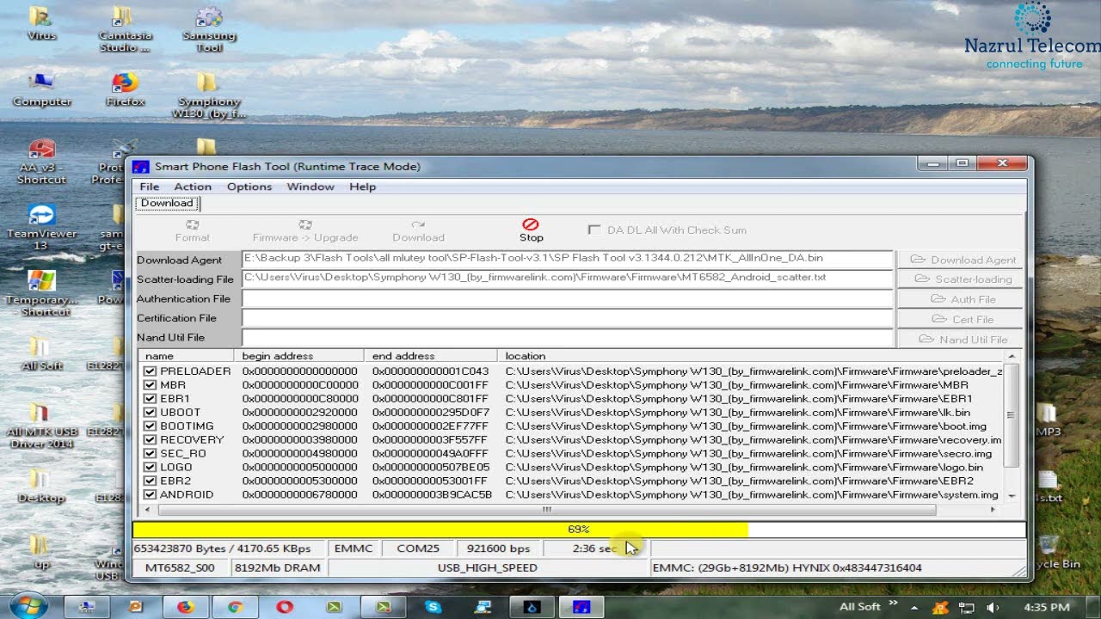Uncheck the EBR1 partition checkbox

click(x=151, y=399)
